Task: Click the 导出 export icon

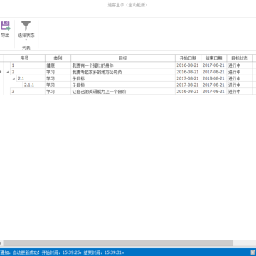Action: click(6, 26)
